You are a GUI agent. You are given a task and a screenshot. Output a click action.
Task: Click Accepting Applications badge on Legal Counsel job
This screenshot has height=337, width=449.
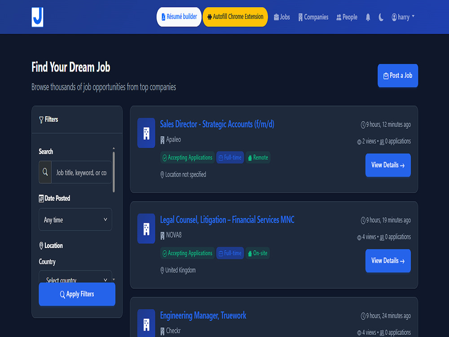[x=187, y=253]
